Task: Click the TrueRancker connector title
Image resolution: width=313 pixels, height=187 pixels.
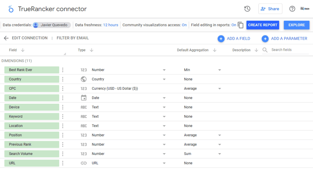Action: [x=52, y=9]
